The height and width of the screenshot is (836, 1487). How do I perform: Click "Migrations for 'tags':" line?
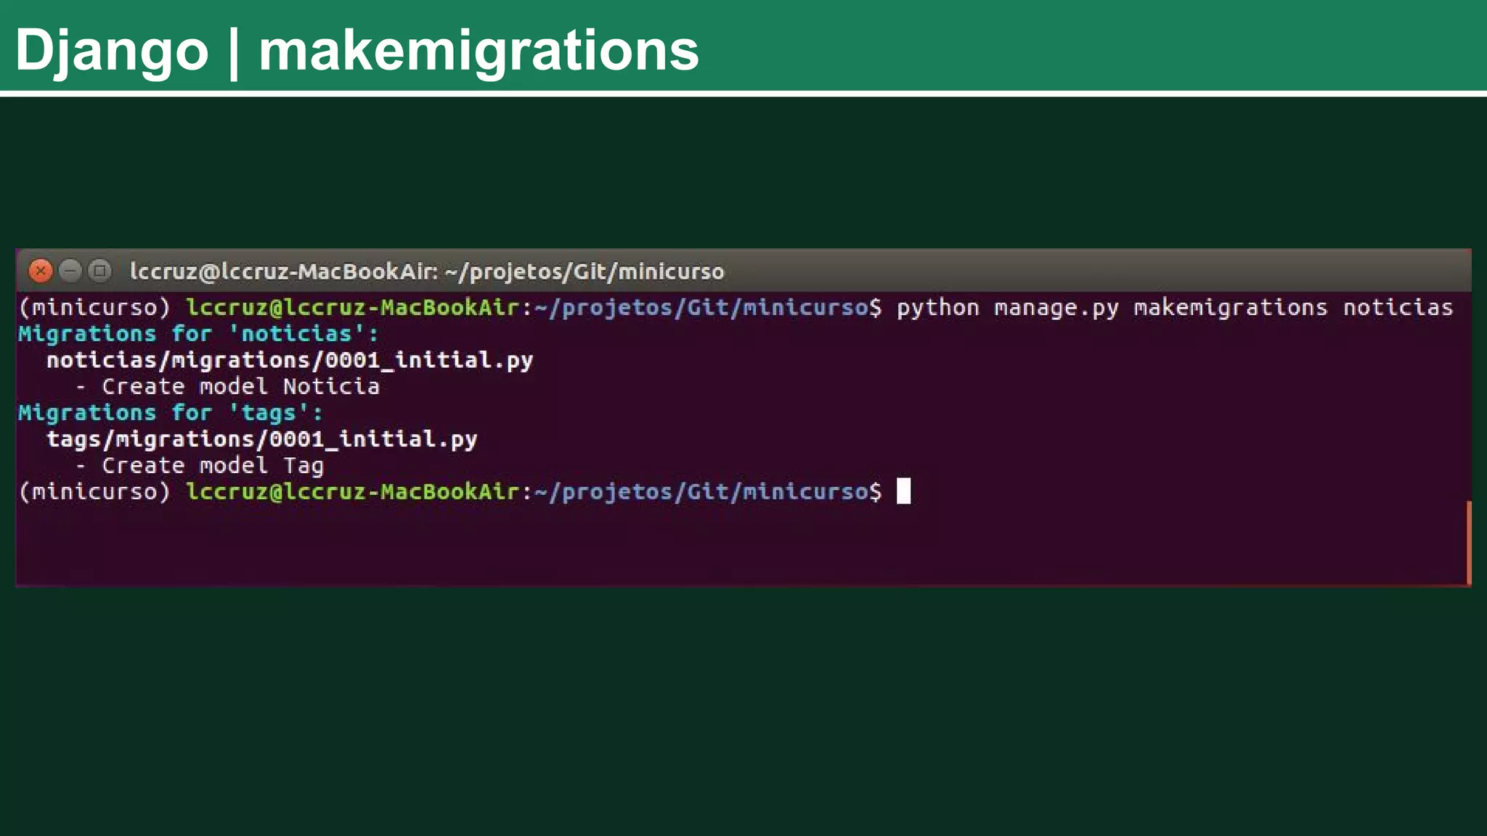point(171,413)
